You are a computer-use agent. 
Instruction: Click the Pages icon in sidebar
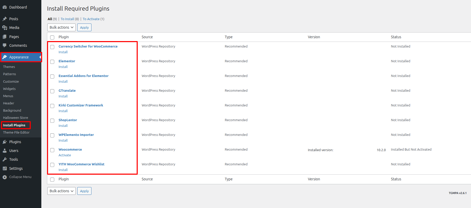(5, 37)
